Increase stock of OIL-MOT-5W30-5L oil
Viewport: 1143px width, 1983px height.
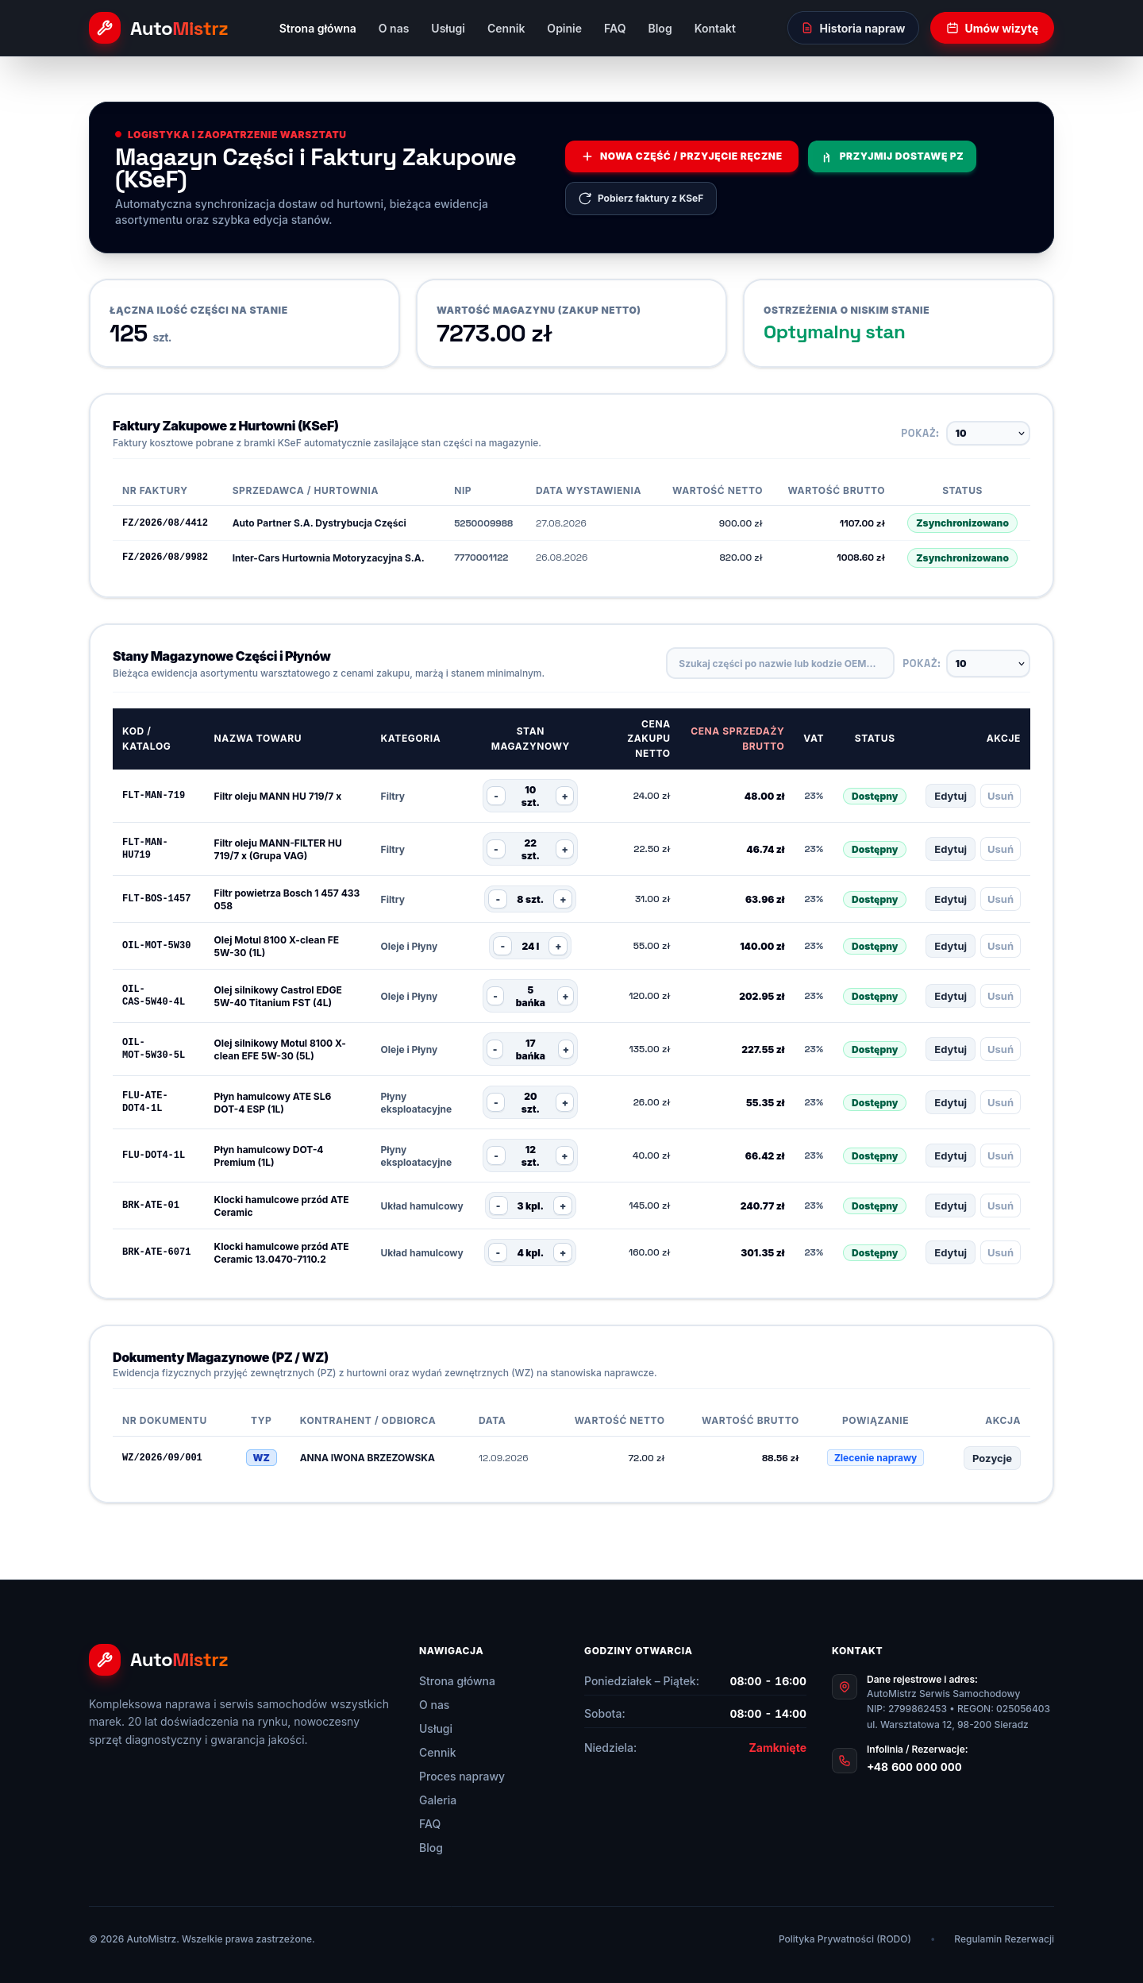566,1050
